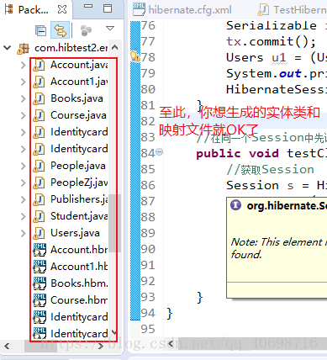Click the interface icon in hover tooltip

tap(235, 205)
